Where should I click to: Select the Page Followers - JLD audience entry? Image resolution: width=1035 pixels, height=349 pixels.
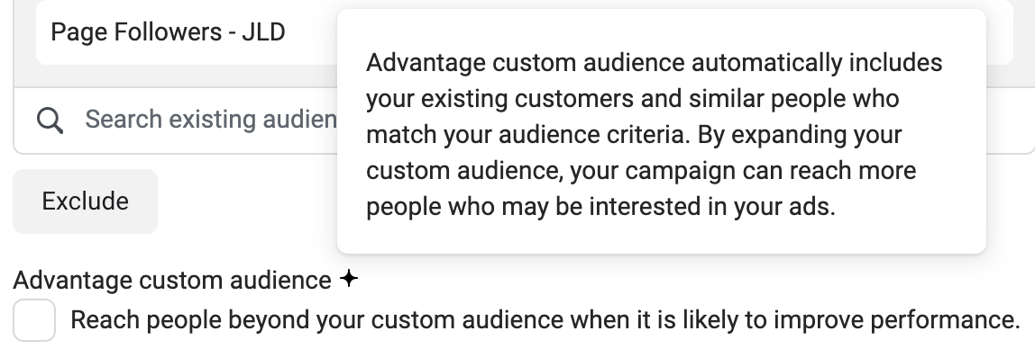[187, 32]
